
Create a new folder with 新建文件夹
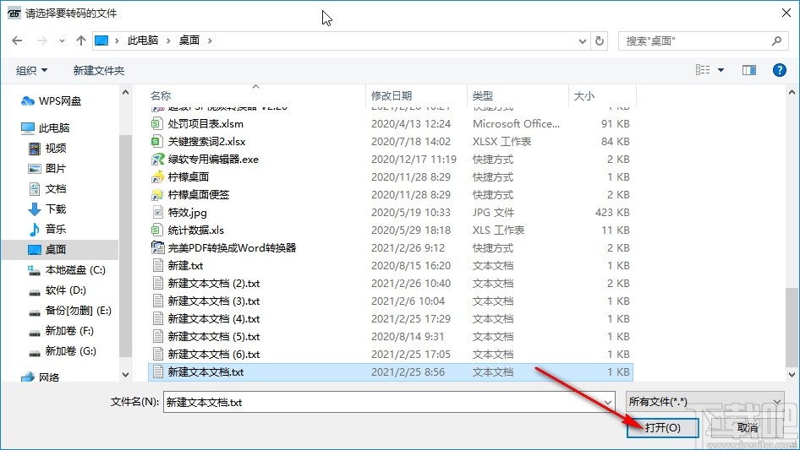tap(98, 70)
